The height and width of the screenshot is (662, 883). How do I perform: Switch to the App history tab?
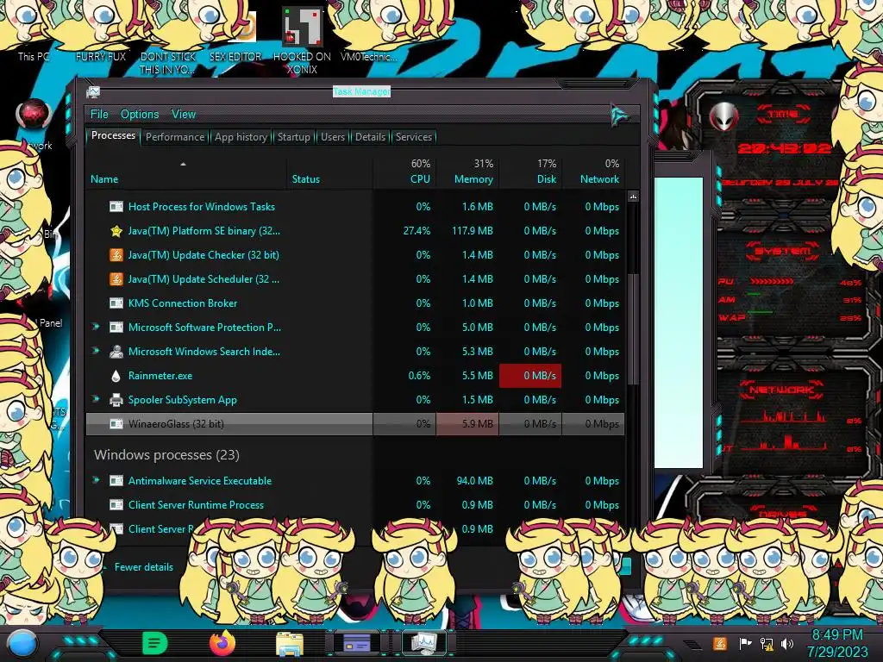241,137
